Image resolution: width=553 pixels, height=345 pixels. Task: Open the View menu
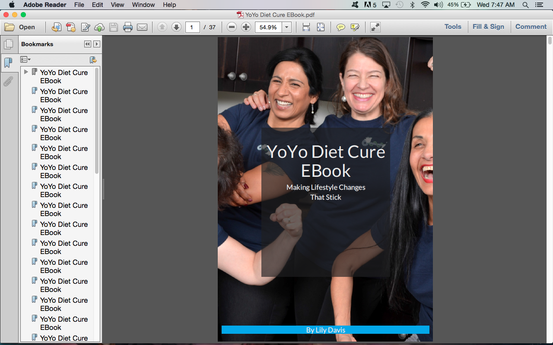(x=118, y=5)
